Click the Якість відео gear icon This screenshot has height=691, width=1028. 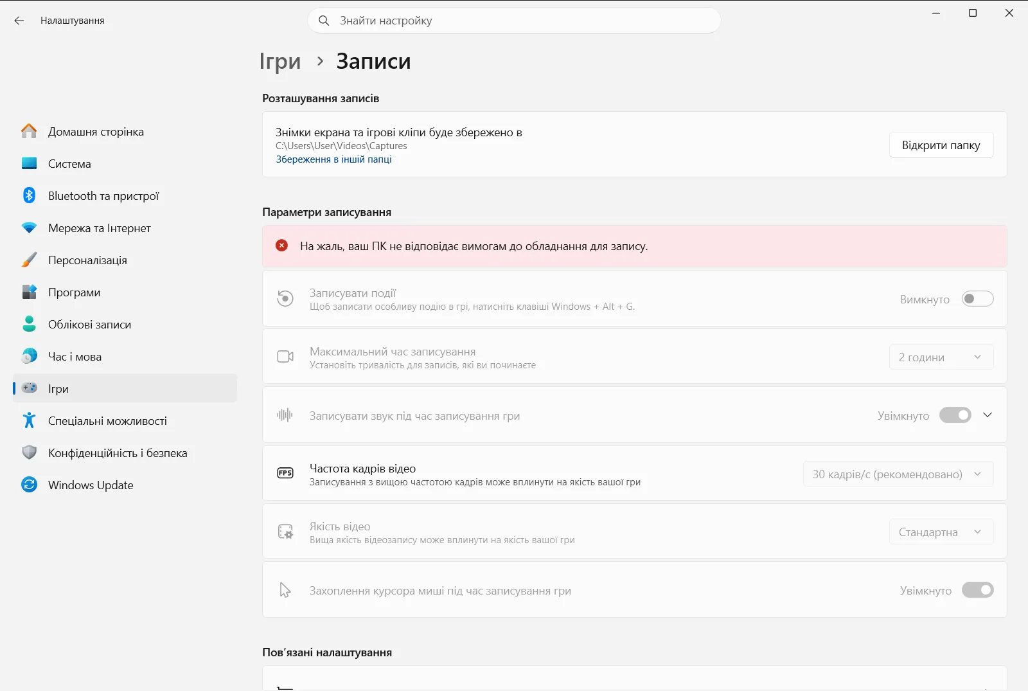tap(285, 532)
